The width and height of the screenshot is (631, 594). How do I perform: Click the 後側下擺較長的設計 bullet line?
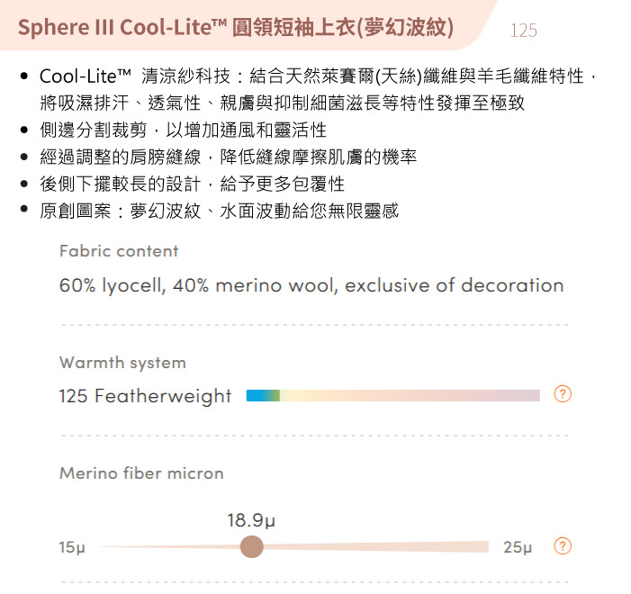192,184
